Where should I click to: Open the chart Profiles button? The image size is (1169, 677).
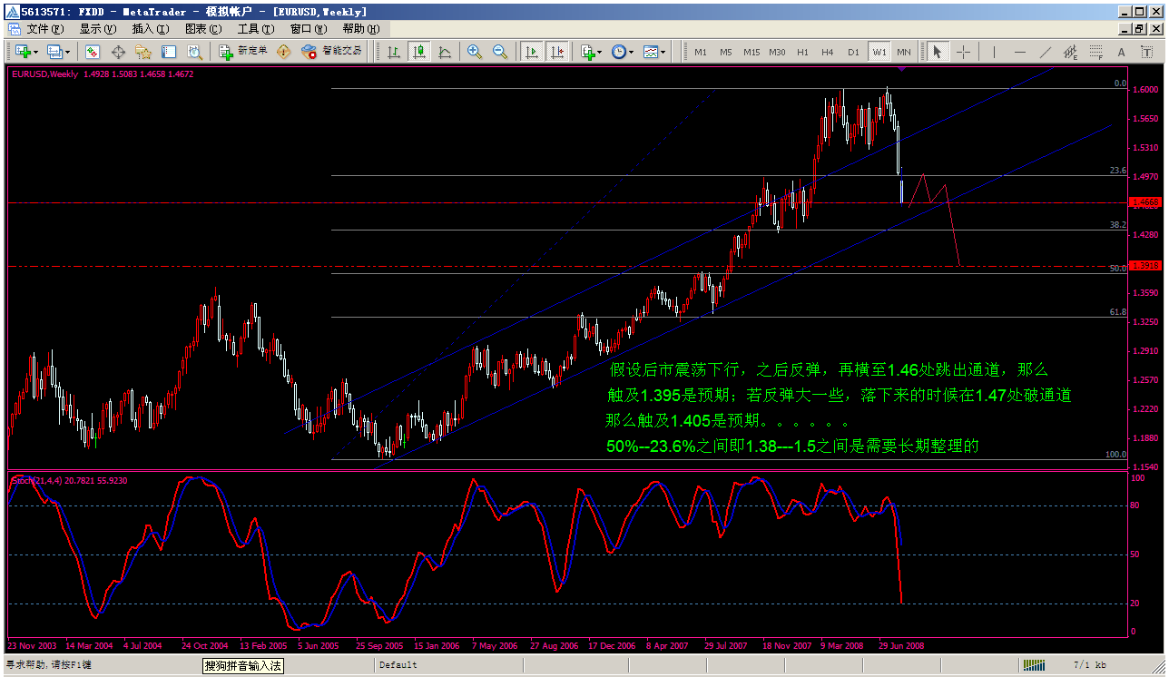[x=54, y=52]
